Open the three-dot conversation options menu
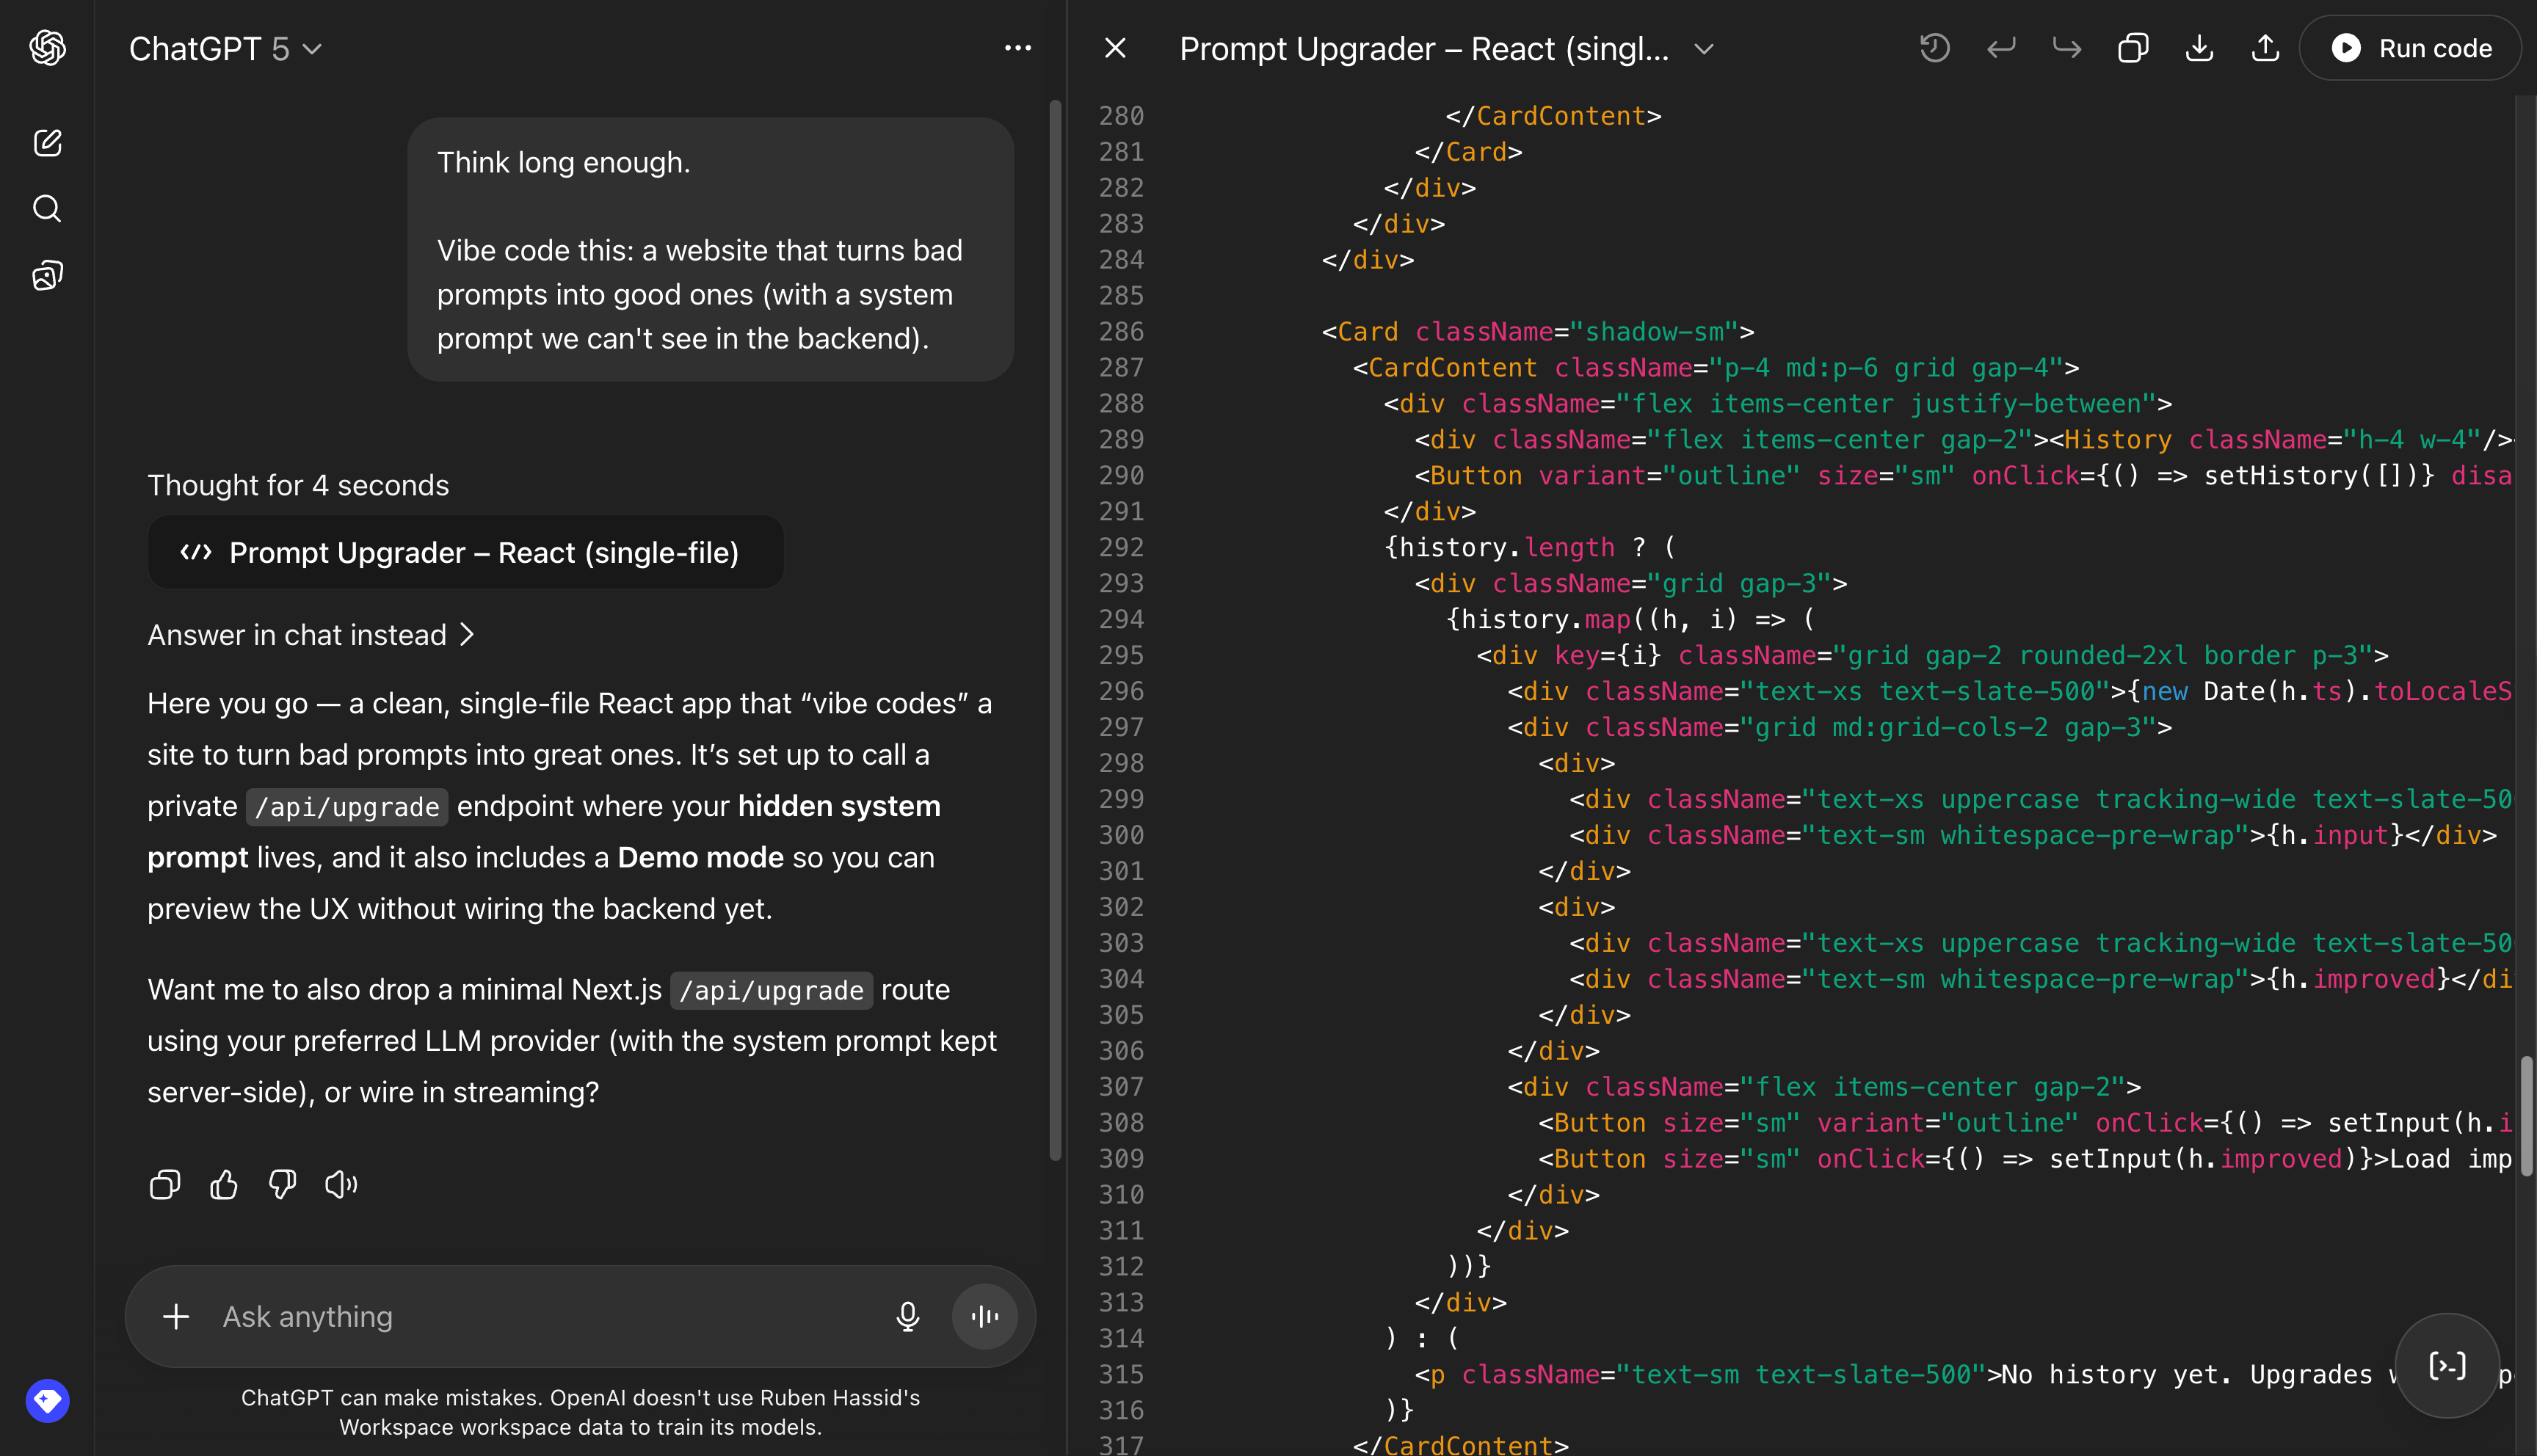 (1017, 48)
